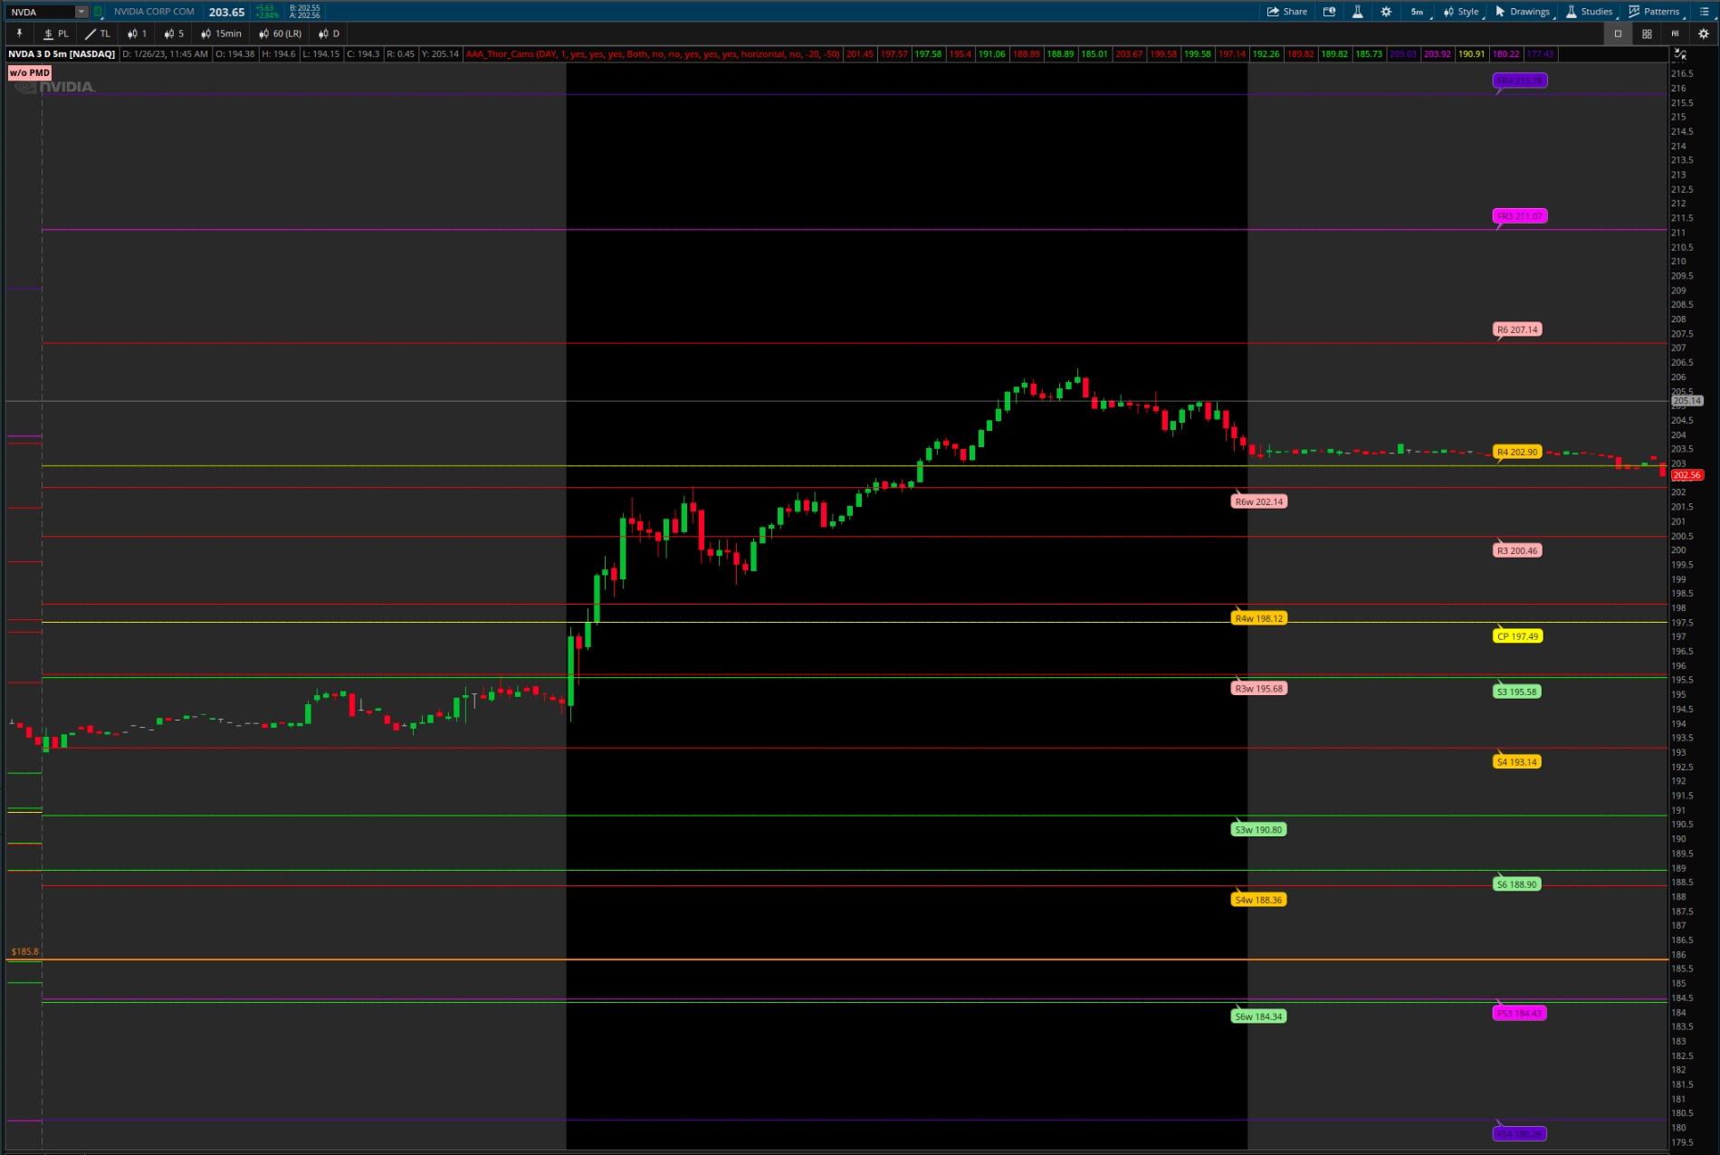Expand the NVDA symbol dropdown arrow

coord(81,12)
